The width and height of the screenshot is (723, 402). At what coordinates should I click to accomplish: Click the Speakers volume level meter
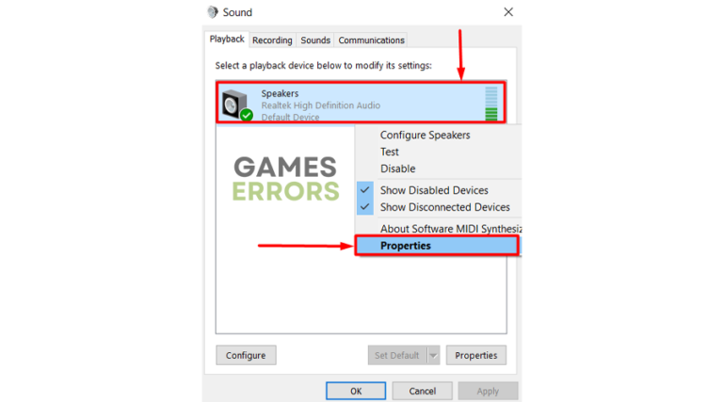[x=491, y=104]
